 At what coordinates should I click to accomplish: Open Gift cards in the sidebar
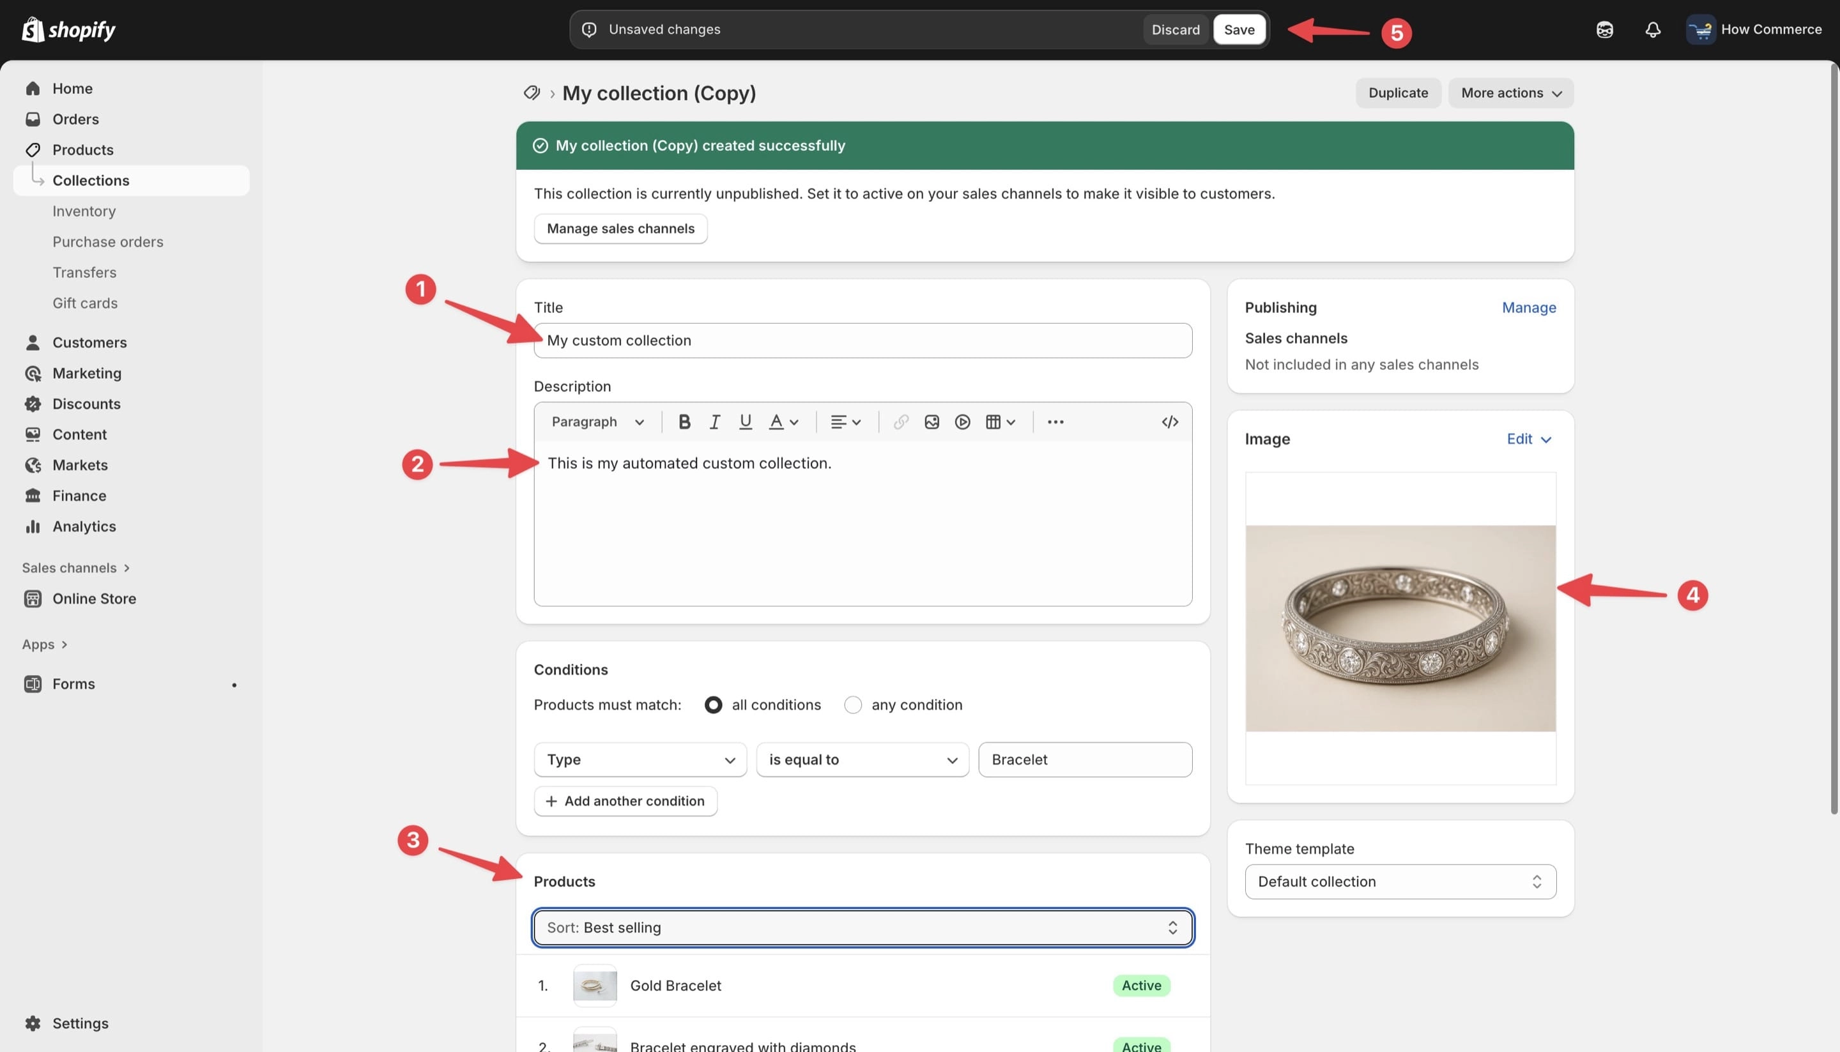[84, 303]
